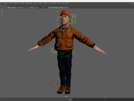Open the UV menu
This screenshot has height=101, width=134.
(49, 3)
